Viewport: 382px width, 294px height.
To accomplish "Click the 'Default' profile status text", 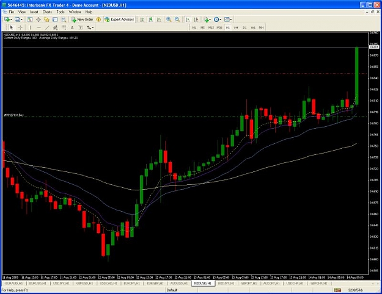I will tap(172, 290).
